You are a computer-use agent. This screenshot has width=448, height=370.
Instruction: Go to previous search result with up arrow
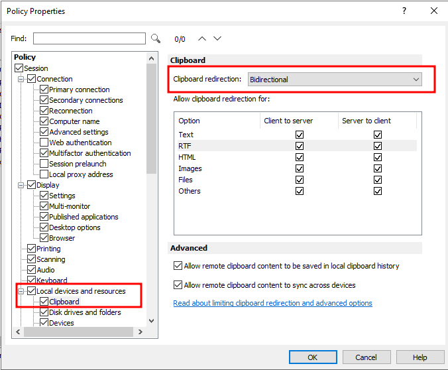click(x=203, y=38)
